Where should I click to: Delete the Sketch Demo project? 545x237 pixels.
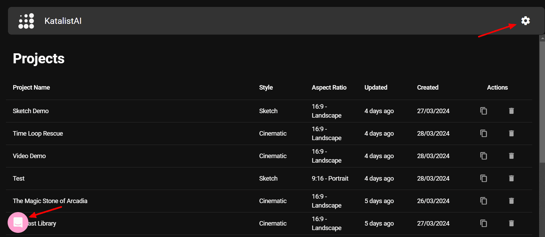[x=511, y=111]
